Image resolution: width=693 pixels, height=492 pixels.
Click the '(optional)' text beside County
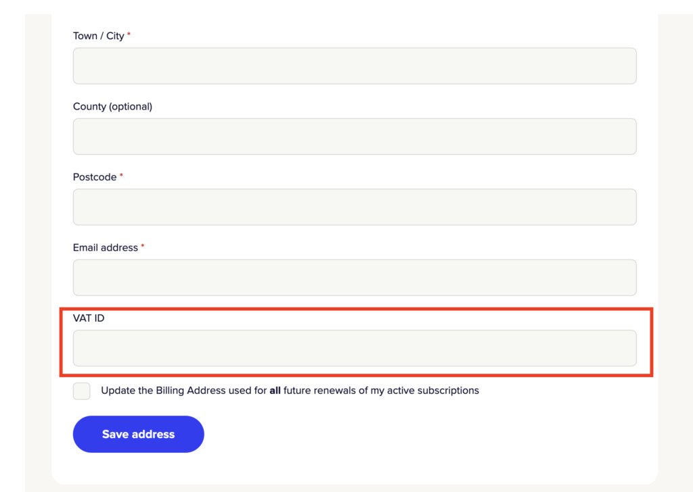click(x=131, y=107)
